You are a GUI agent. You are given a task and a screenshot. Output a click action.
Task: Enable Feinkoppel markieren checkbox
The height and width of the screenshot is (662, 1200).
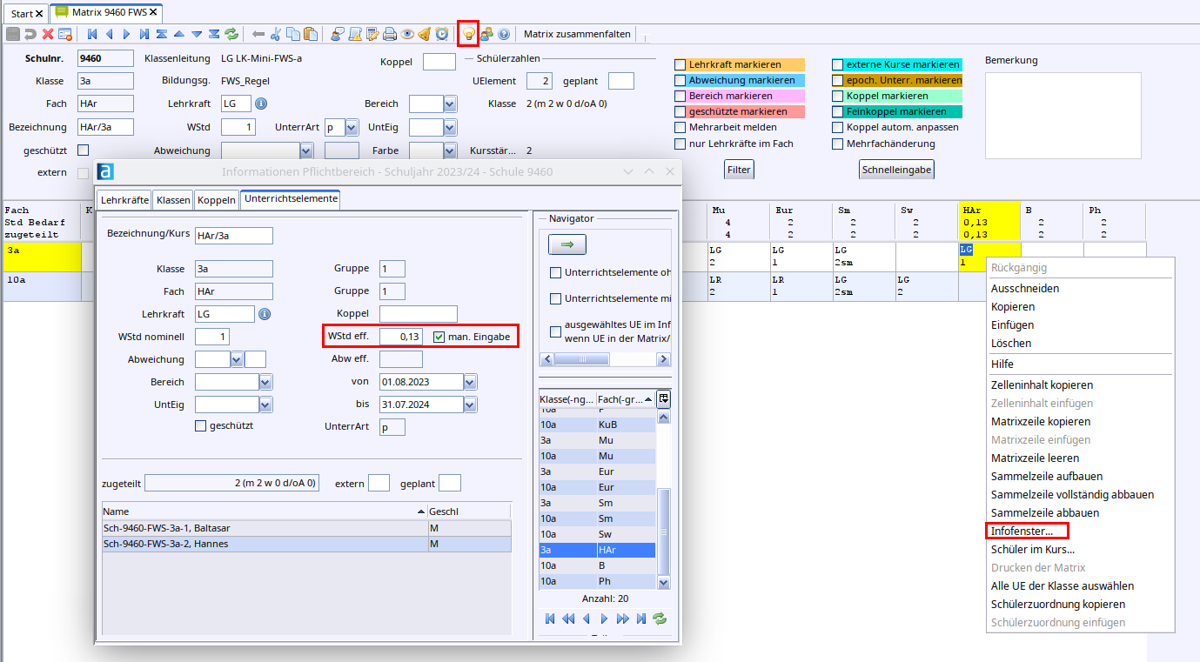[838, 111]
